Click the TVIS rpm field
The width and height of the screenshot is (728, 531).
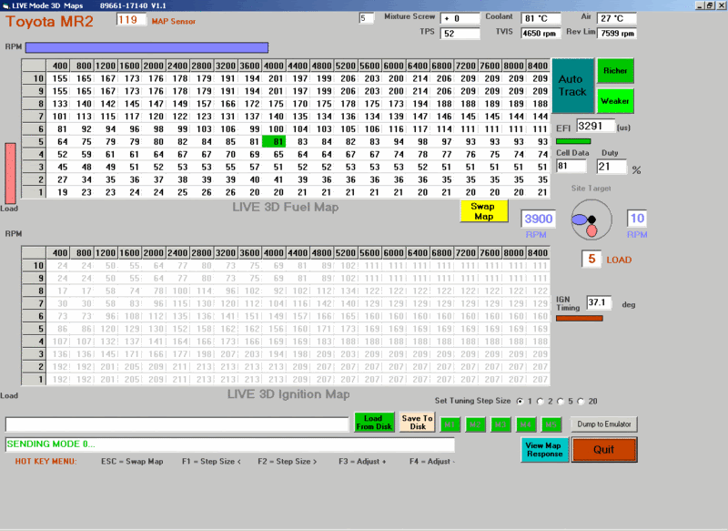pos(539,34)
